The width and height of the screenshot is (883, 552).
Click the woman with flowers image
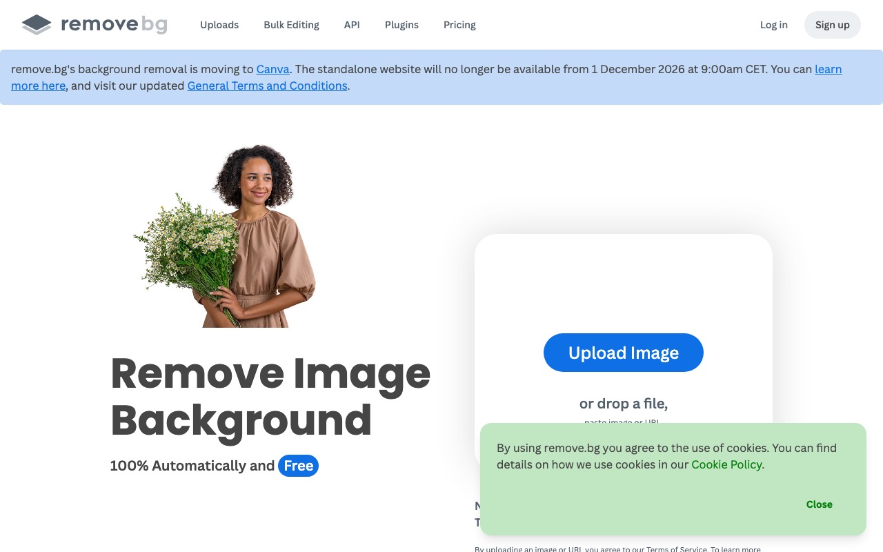coord(225,236)
